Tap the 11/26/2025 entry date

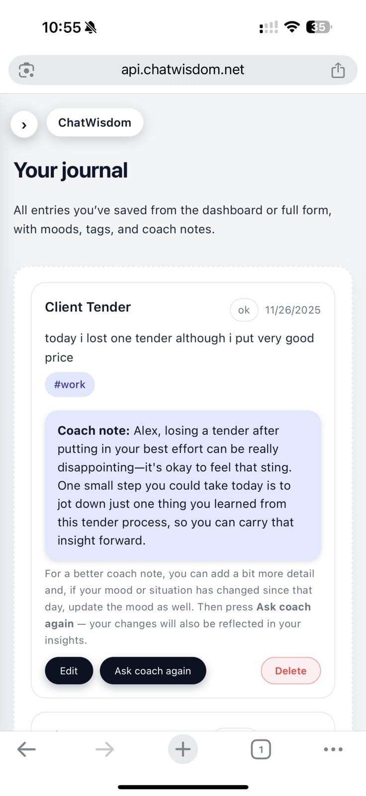coord(292,310)
